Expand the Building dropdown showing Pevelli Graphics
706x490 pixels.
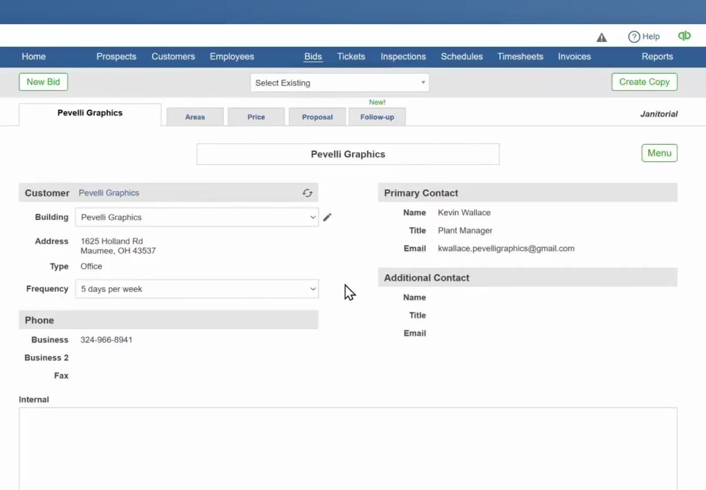pyautogui.click(x=197, y=217)
